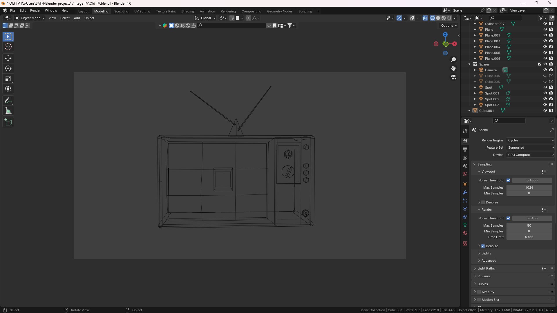557x313 pixels.
Task: Select the Cursor tool in the toolbar
Action: [x=8, y=47]
